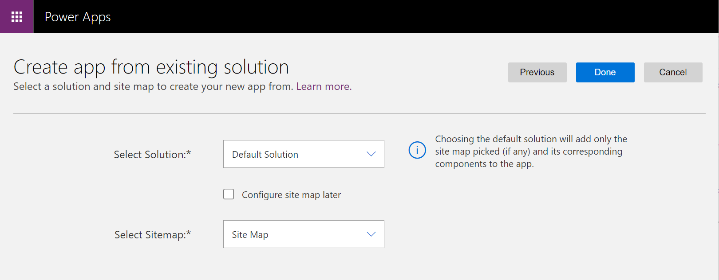Click the 'Create app from existing solution' heading

coord(151,67)
